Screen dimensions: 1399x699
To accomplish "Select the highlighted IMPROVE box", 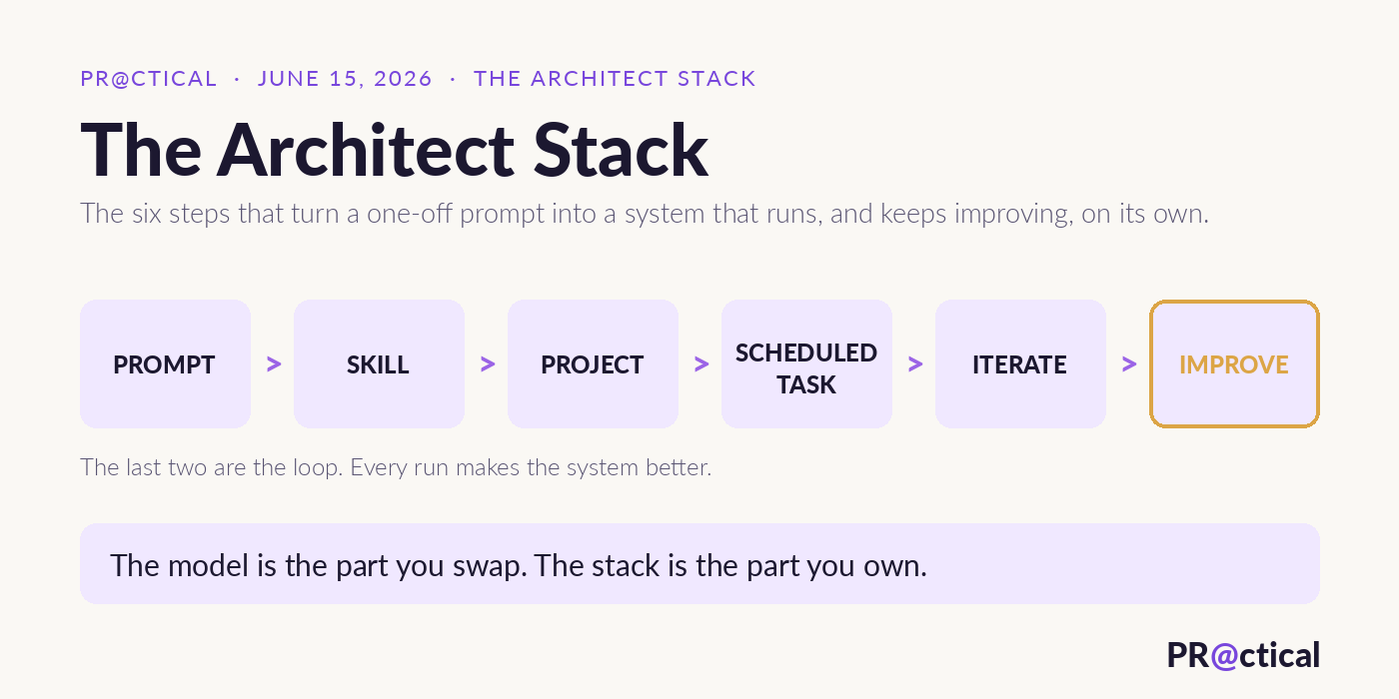I will (1234, 364).
